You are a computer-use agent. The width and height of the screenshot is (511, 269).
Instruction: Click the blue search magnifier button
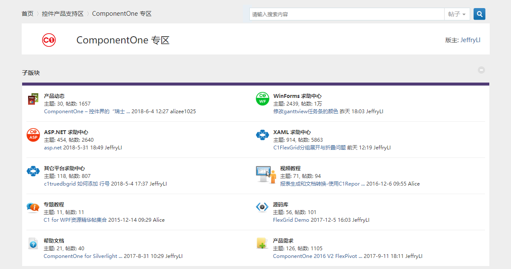tap(480, 14)
